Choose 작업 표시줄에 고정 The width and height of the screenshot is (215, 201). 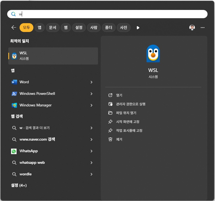pos(129,130)
